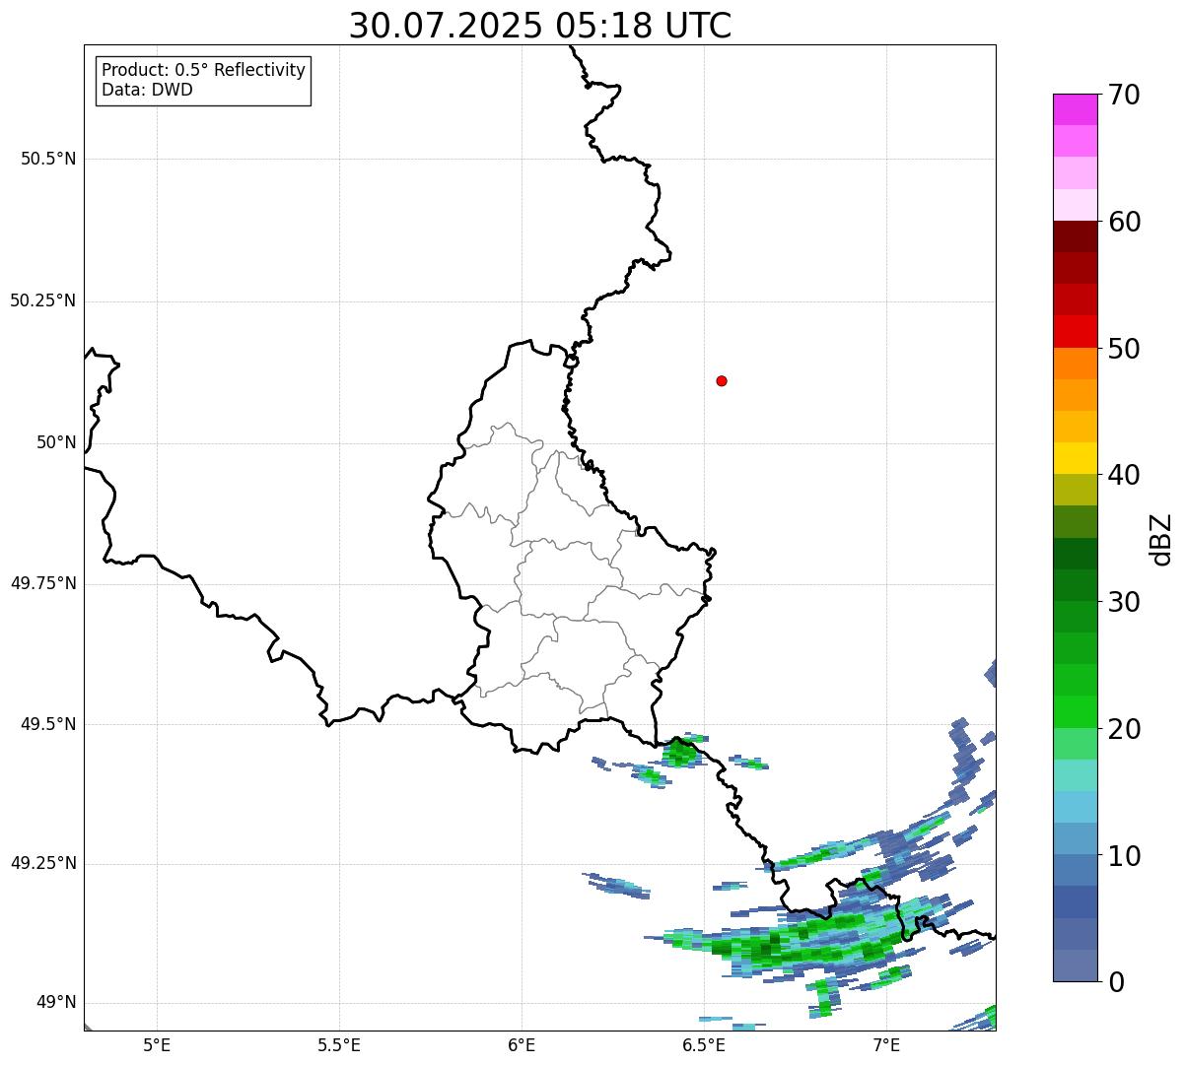The width and height of the screenshot is (1185, 1065).
Task: Click the 60 colorbar tick label
Action: (1124, 222)
